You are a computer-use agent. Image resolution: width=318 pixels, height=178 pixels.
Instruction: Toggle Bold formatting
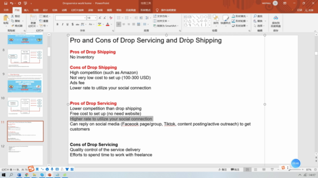58,24
